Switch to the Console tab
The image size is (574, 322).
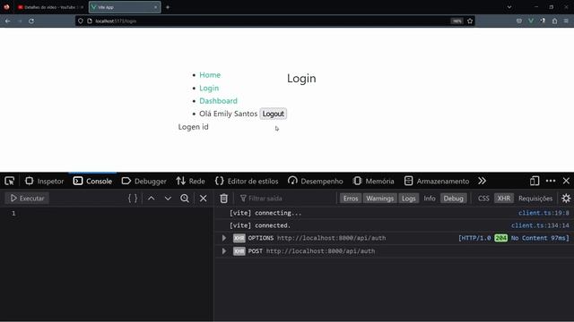[x=92, y=181]
